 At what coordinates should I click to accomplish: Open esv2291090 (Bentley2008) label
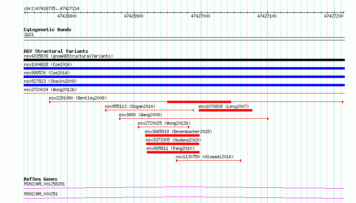(x=78, y=98)
